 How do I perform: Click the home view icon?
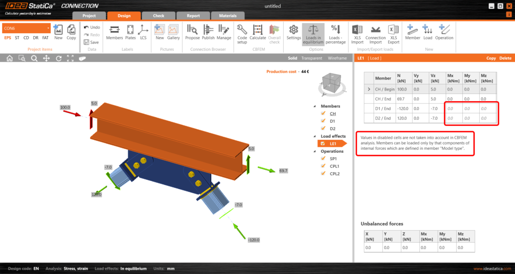coord(10,58)
